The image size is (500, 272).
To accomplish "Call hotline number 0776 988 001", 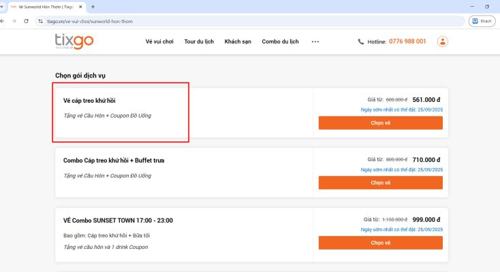I will pos(407,41).
